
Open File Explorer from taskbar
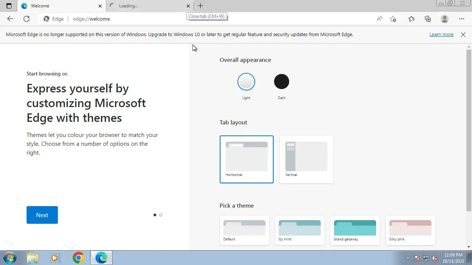33,258
